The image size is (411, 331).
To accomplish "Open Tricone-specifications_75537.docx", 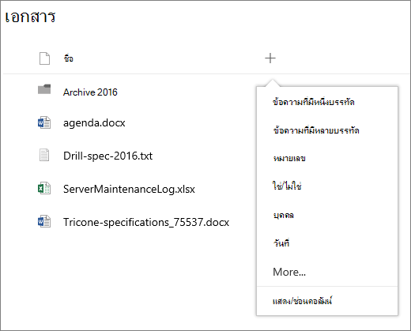I will [x=146, y=222].
